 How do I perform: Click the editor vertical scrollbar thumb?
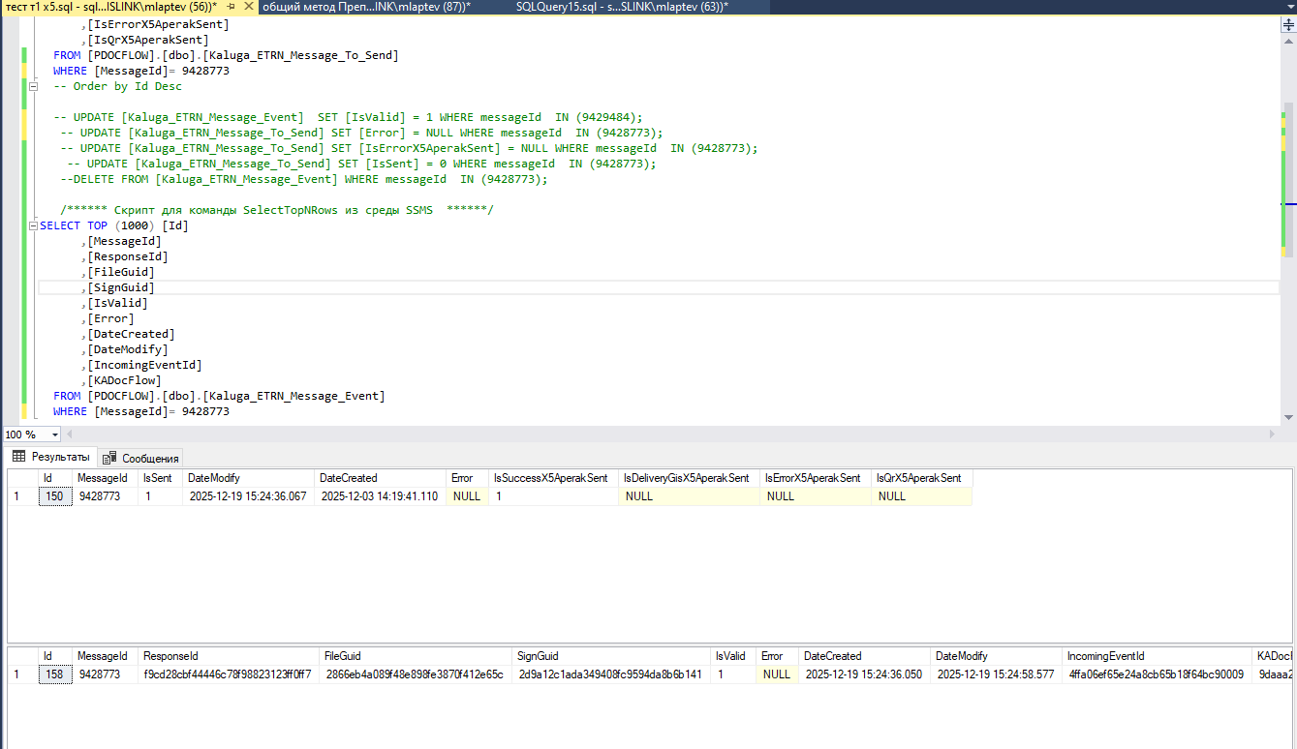[1288, 179]
